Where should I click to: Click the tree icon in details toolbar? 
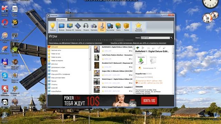click(x=137, y=48)
